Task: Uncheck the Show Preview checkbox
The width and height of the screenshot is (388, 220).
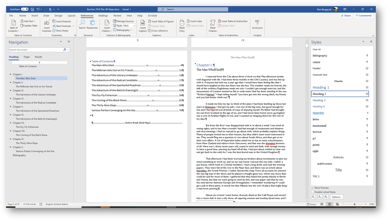Action: [313, 188]
